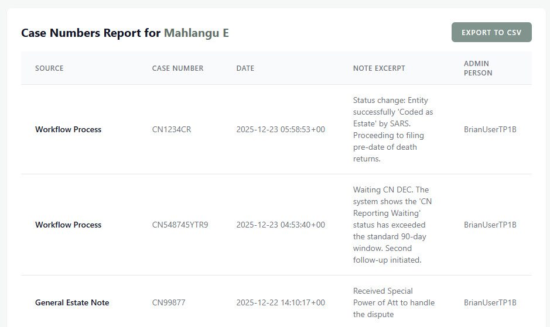Click BrianUserTP1B in the CN99877 row
Viewport: 550px width, 327px height.
[490, 302]
